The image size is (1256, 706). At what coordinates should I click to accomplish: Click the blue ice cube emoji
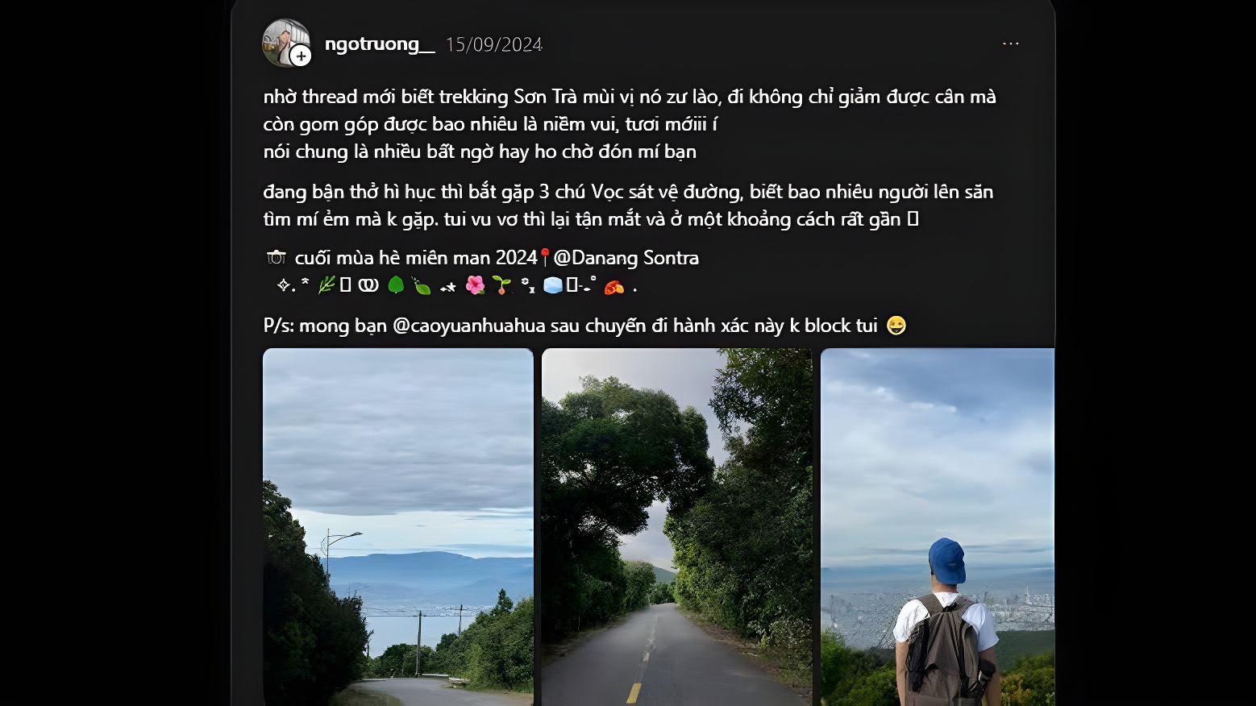(x=553, y=285)
